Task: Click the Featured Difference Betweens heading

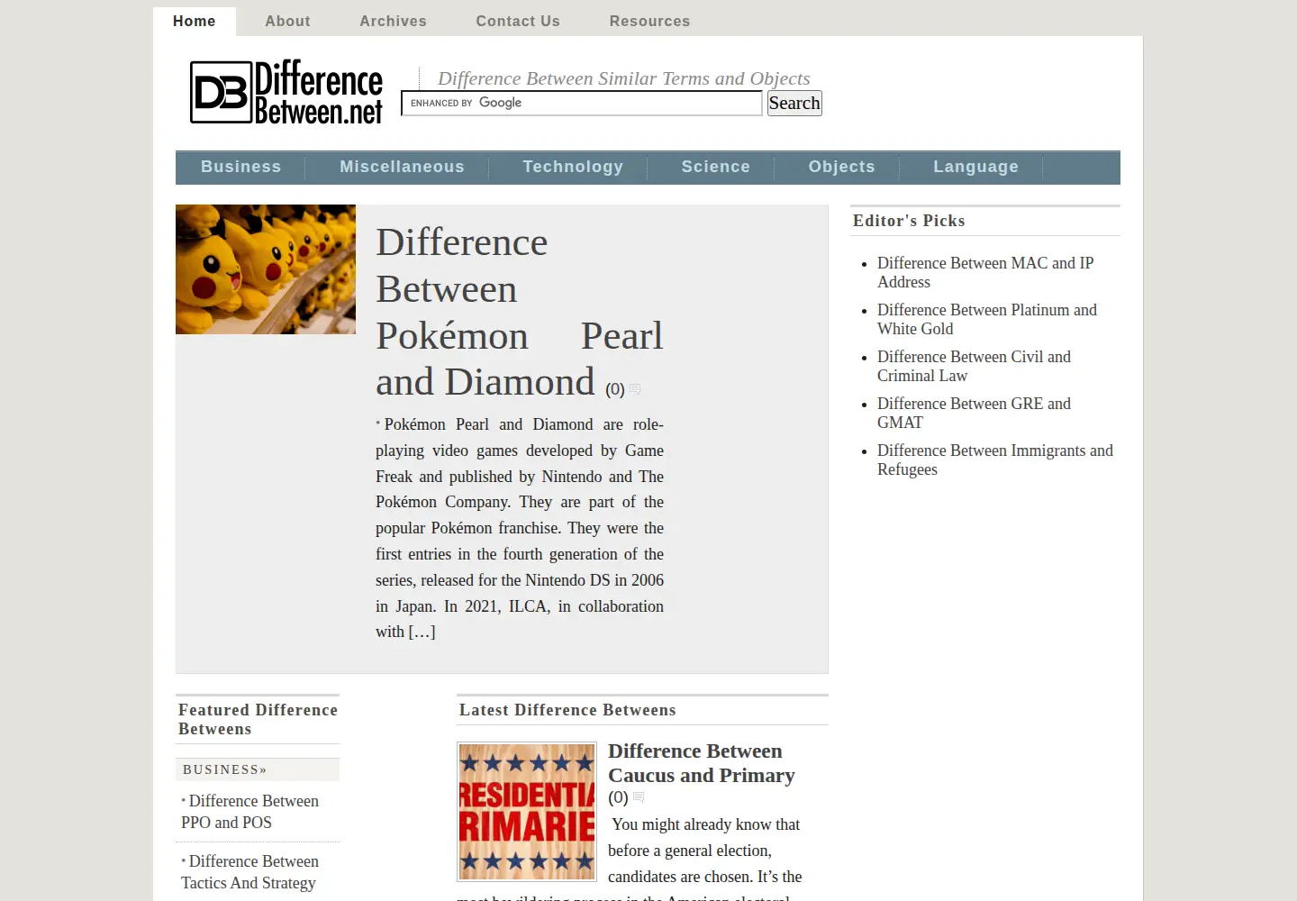Action: [x=258, y=719]
